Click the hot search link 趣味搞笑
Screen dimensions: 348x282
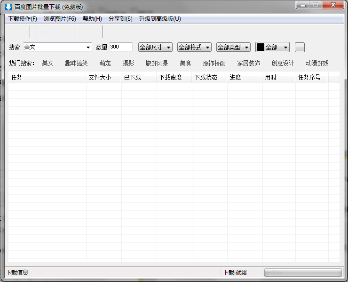coord(76,64)
